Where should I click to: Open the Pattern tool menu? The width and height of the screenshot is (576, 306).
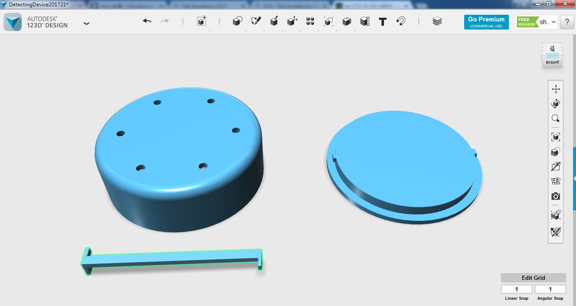click(x=311, y=21)
